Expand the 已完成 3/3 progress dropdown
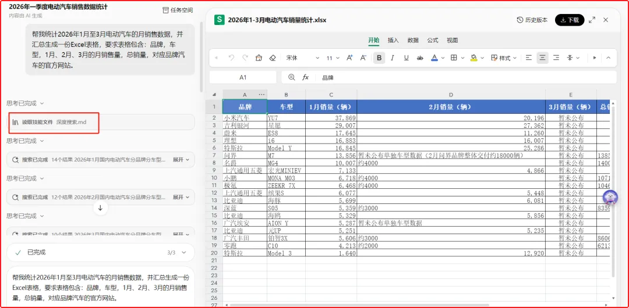 (183, 252)
